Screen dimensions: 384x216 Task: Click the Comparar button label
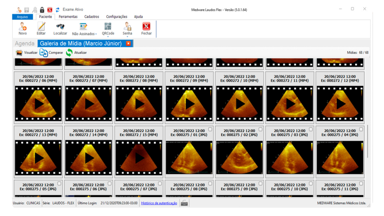[56, 52]
